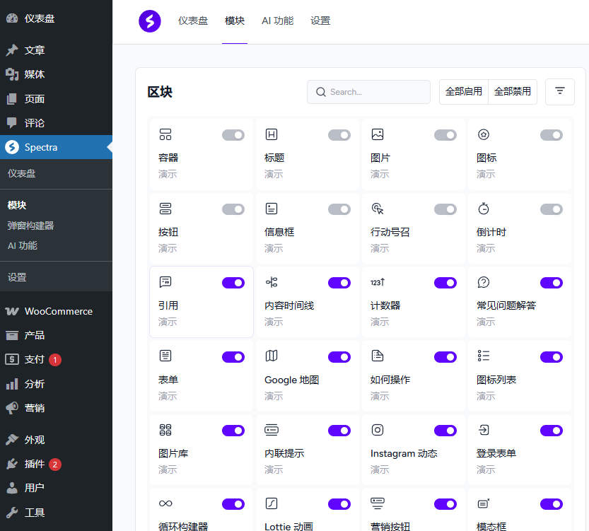The width and height of the screenshot is (589, 531).
Task: Select the 模块 top tab
Action: 235,21
